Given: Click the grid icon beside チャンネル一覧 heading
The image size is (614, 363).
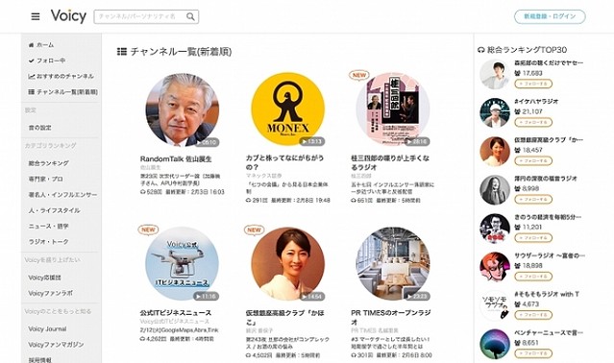Looking at the screenshot, I should tap(122, 52).
